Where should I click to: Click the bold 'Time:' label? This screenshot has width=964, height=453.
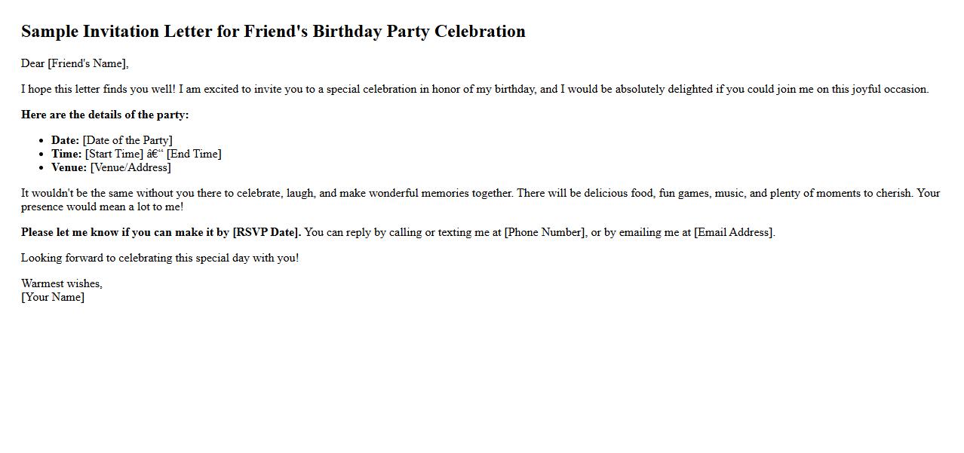coord(66,154)
